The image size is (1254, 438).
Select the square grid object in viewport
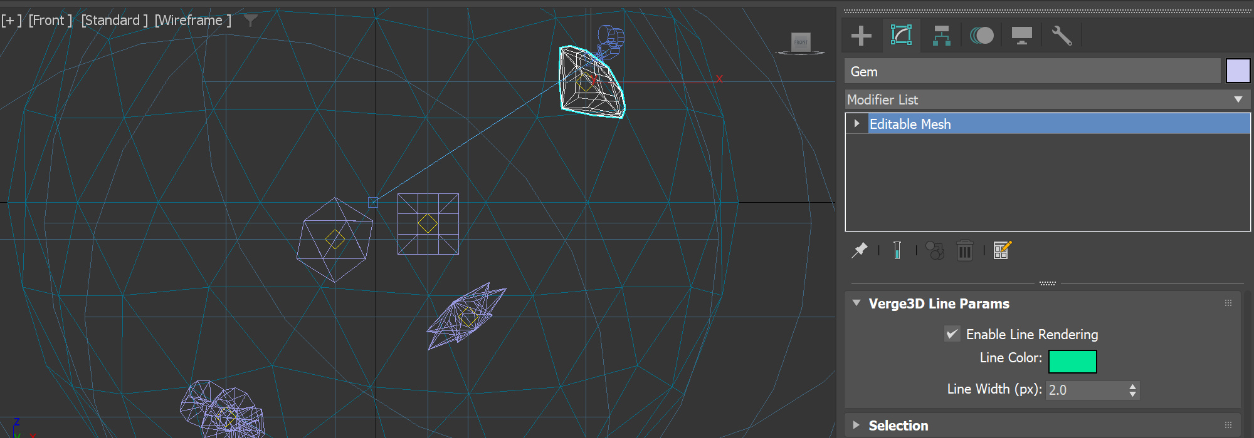tap(428, 224)
